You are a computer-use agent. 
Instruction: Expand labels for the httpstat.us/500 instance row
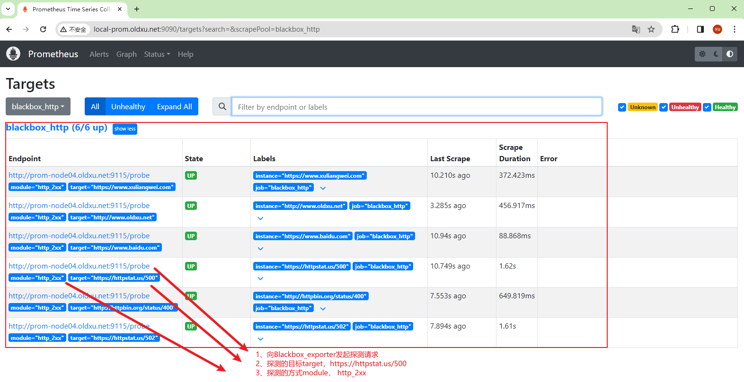click(x=260, y=278)
